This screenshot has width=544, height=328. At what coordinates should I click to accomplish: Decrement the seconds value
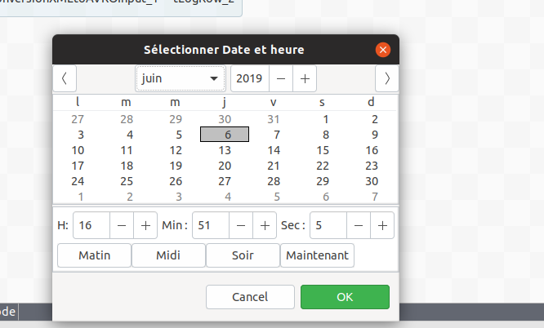click(358, 224)
